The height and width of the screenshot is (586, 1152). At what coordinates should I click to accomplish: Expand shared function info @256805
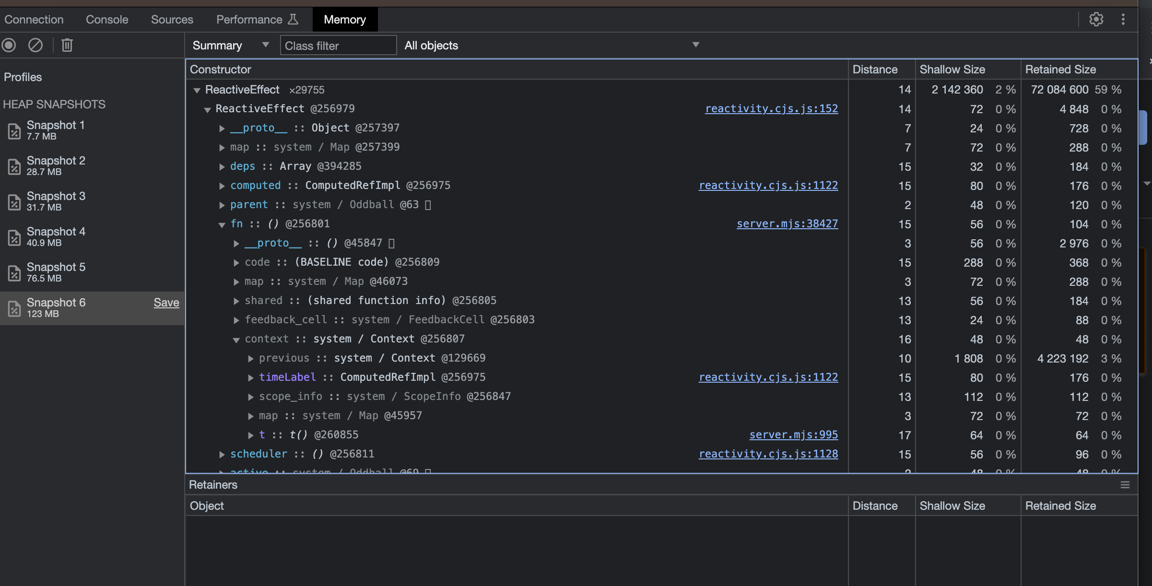click(236, 301)
